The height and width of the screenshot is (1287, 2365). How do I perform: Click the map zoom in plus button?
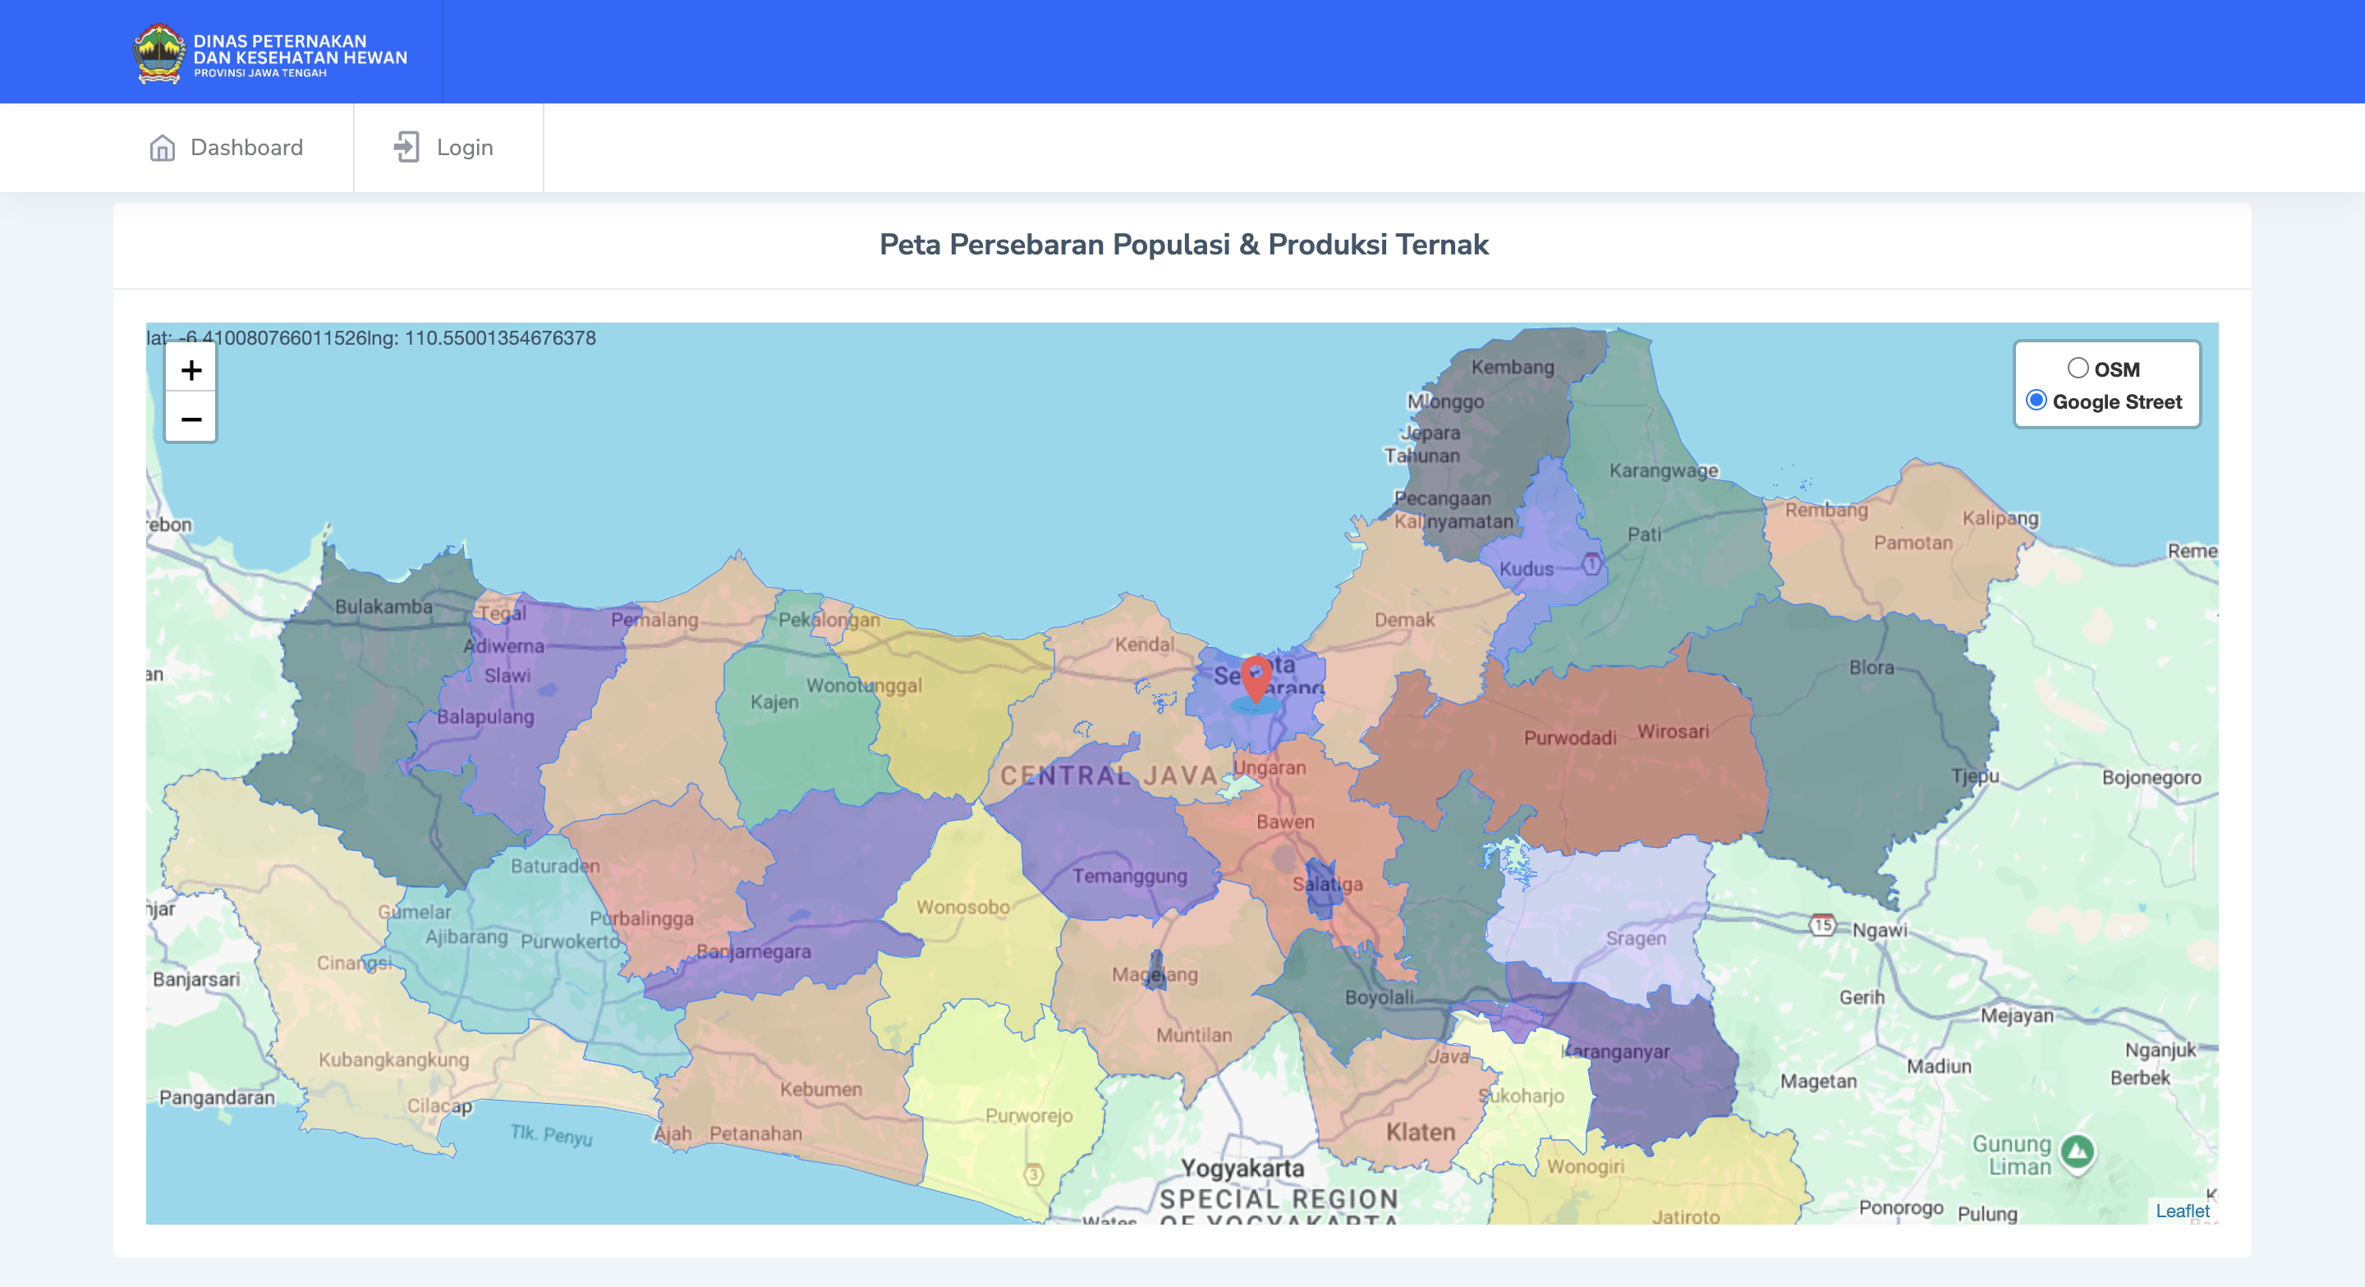pos(191,370)
